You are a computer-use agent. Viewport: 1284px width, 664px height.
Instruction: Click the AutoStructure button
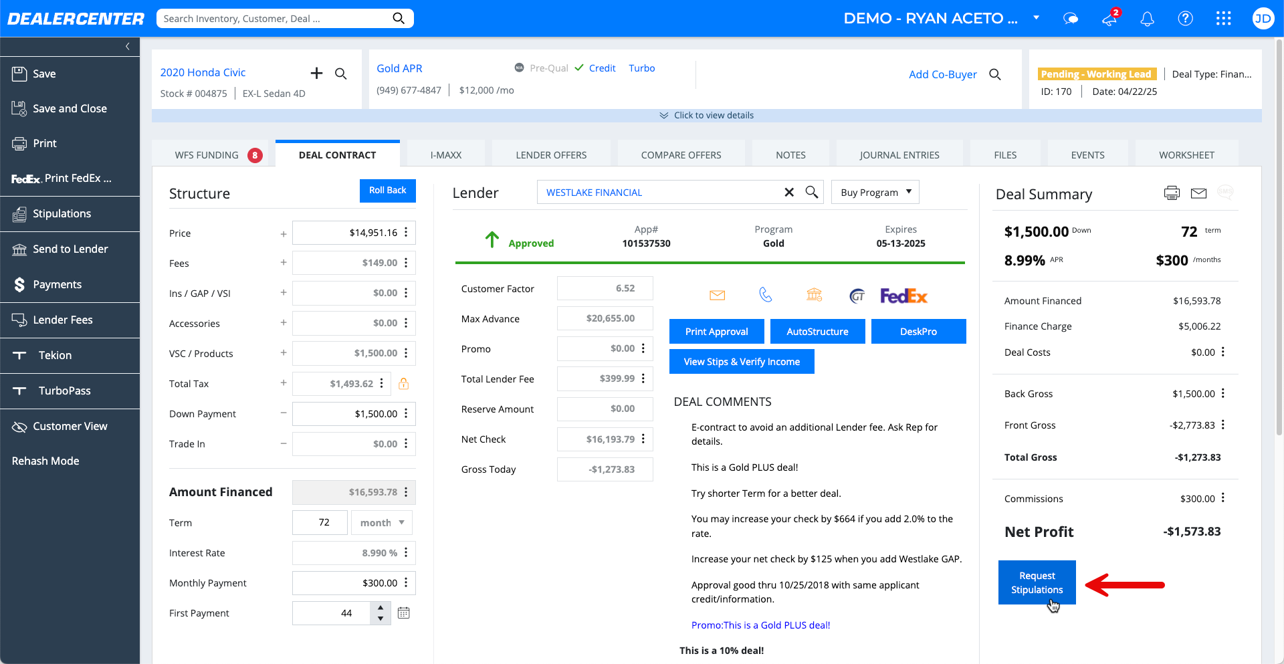tap(817, 331)
